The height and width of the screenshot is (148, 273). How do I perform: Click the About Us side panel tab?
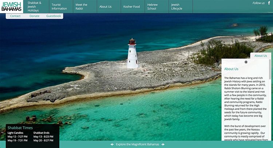click(x=261, y=56)
